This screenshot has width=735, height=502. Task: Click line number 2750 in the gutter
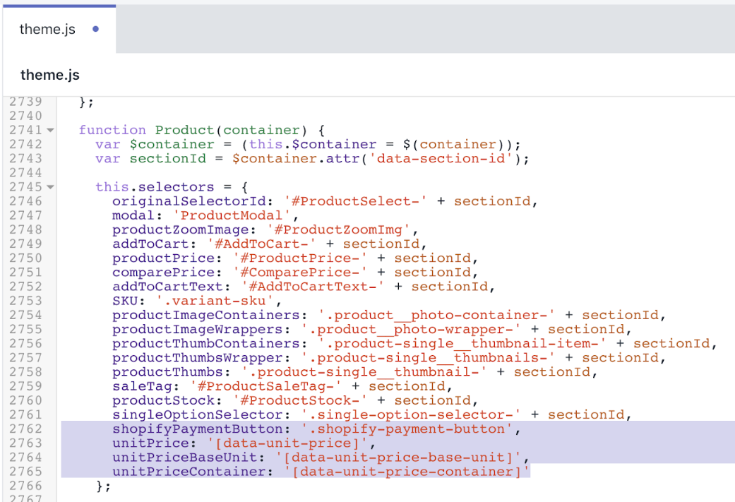click(25, 258)
